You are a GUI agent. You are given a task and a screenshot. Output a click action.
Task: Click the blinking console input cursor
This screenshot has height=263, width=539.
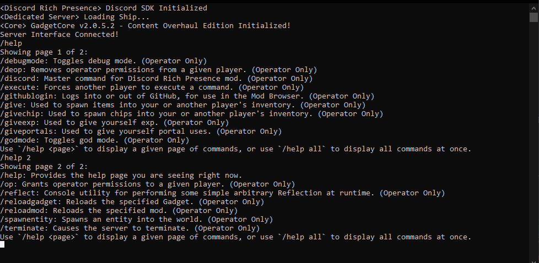[2, 244]
